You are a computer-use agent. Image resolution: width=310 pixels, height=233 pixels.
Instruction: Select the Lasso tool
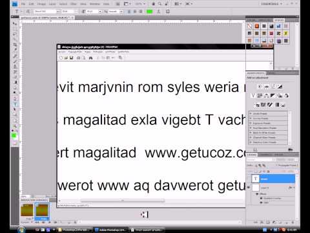pyautogui.click(x=15, y=34)
